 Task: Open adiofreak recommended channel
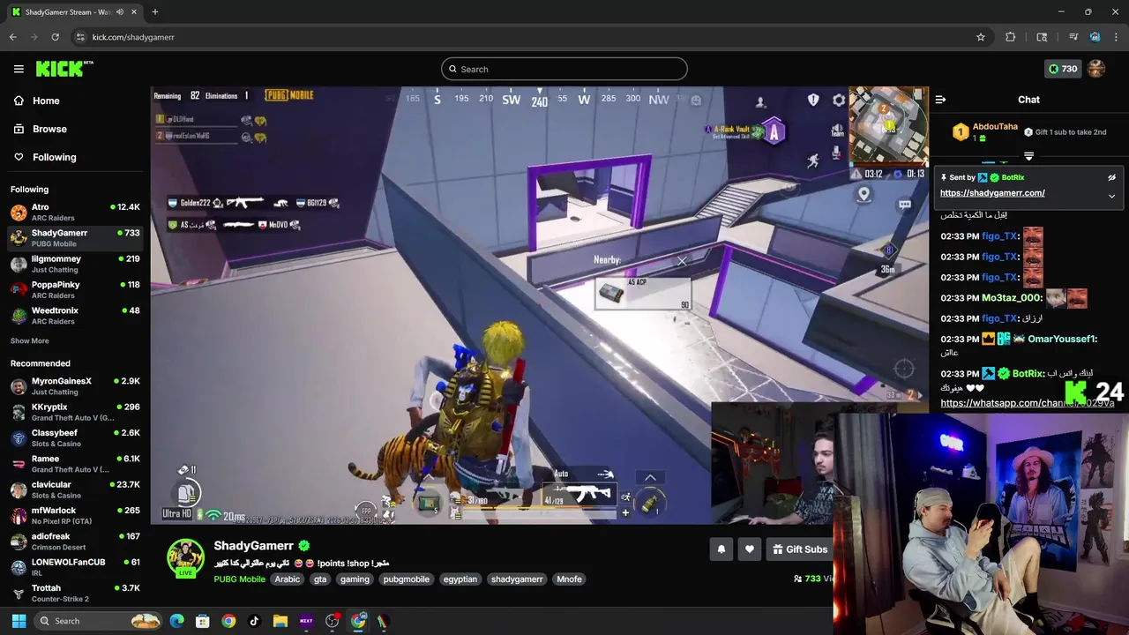pyautogui.click(x=75, y=542)
